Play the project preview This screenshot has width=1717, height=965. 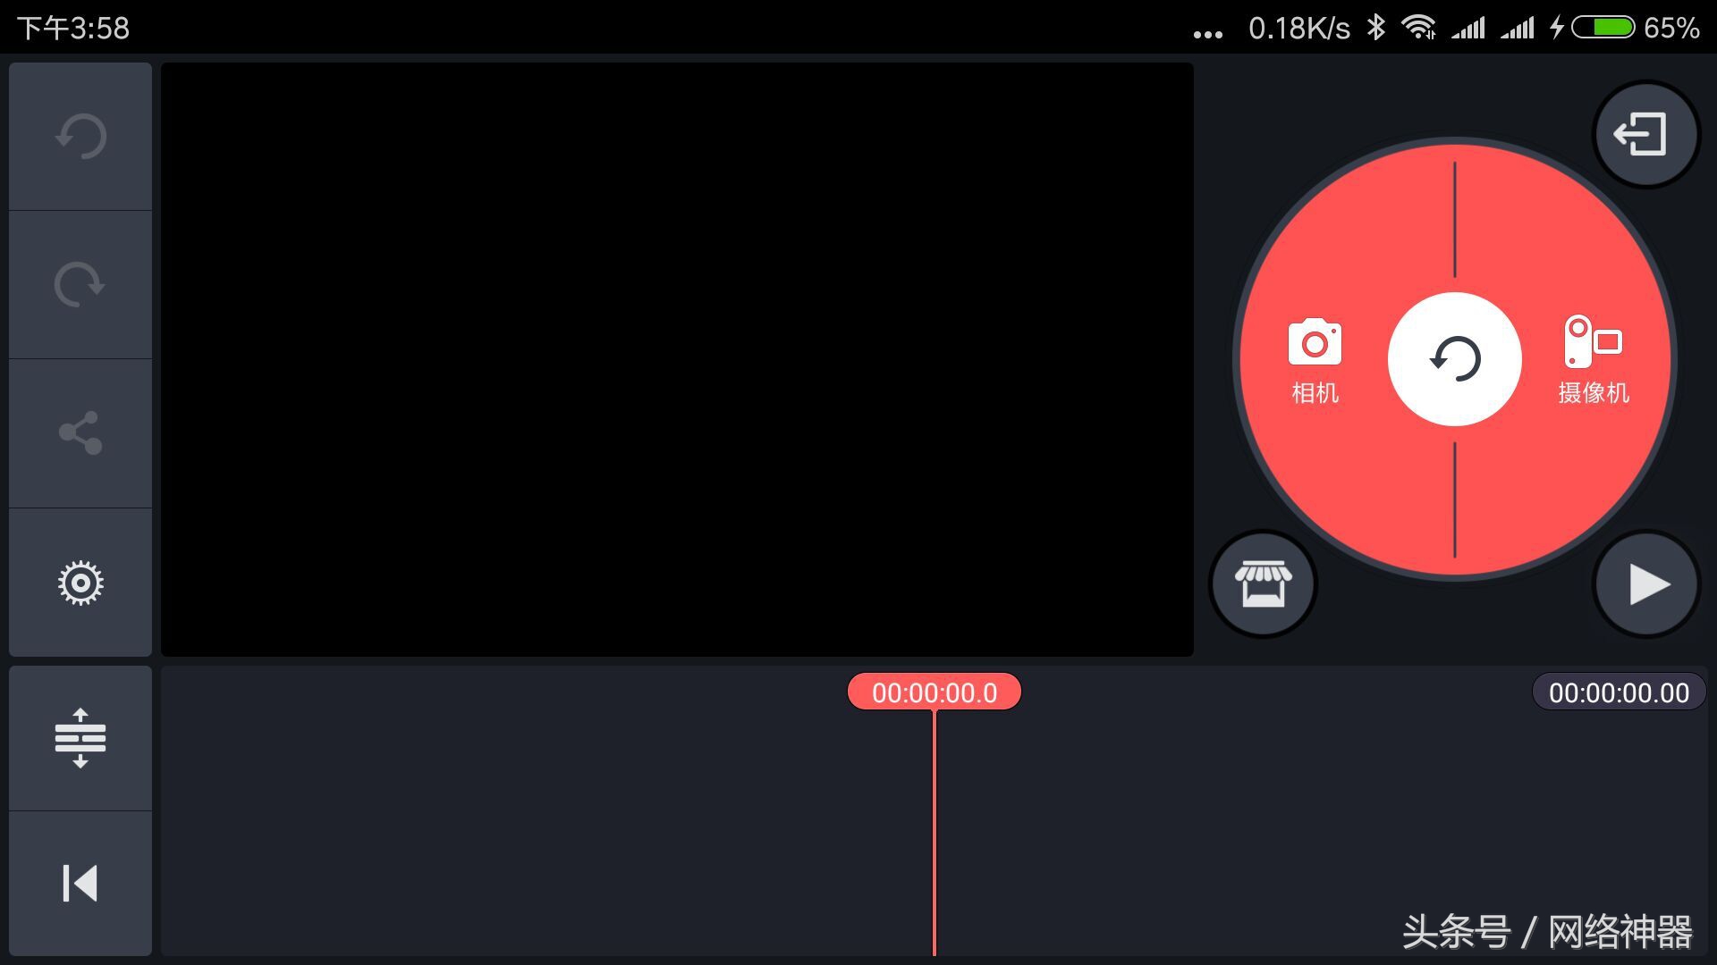[1646, 584]
